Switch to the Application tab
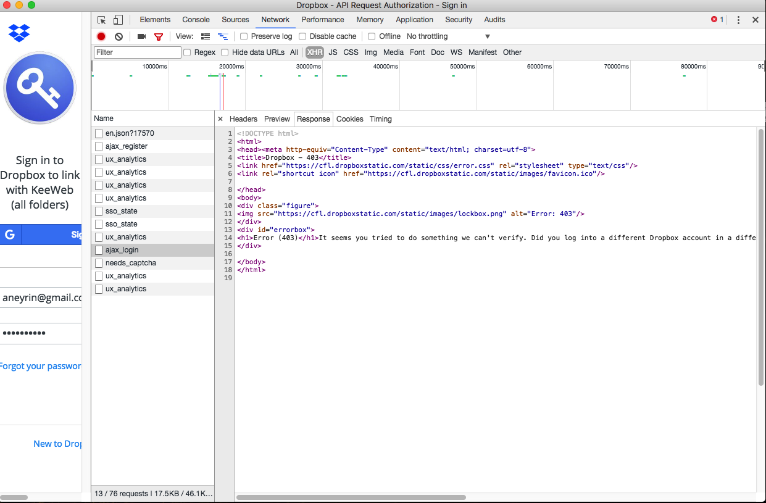The height and width of the screenshot is (503, 766). (414, 20)
